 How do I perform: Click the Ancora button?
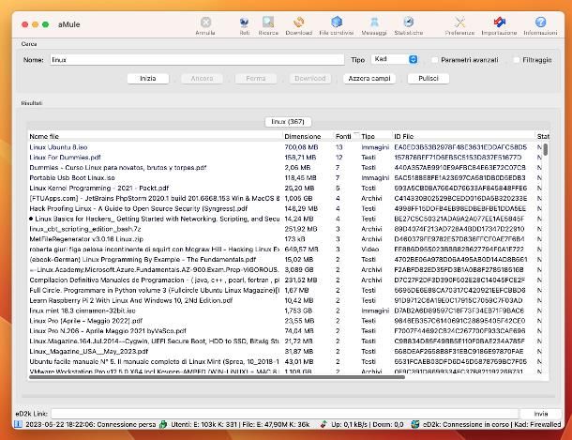[202, 79]
